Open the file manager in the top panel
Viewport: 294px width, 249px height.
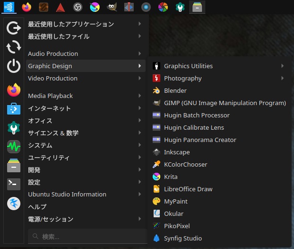[197, 7]
